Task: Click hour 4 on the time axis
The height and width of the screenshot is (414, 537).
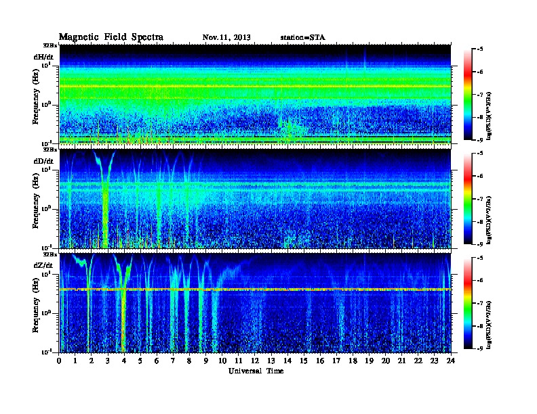Action: [124, 361]
